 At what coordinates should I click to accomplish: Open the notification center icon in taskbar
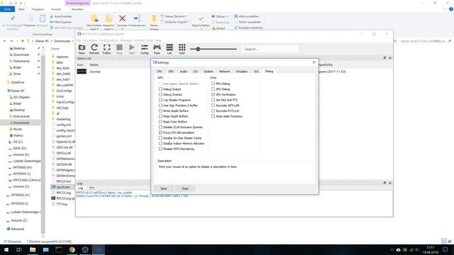click(445, 249)
